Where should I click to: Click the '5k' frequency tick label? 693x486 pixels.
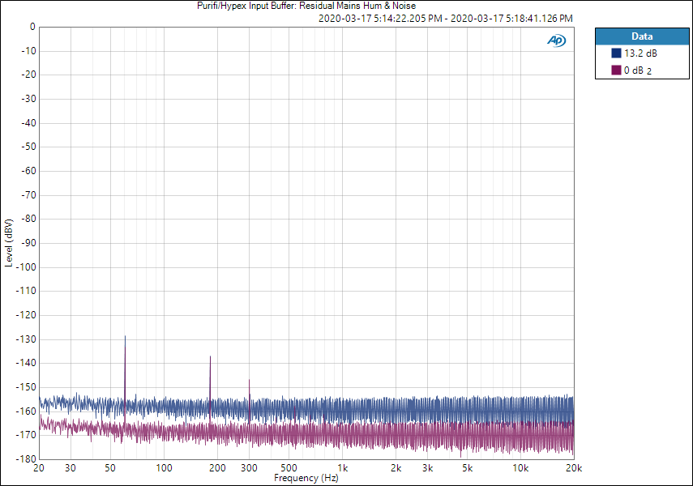click(467, 468)
